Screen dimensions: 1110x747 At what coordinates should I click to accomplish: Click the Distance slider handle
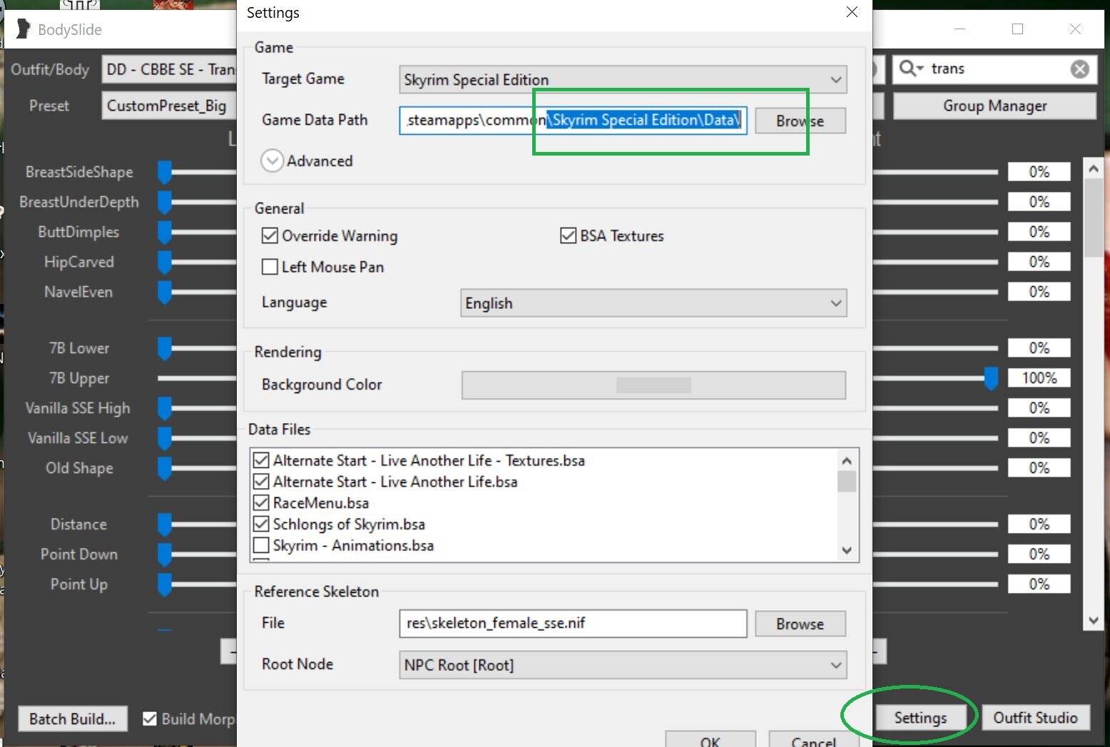(165, 524)
